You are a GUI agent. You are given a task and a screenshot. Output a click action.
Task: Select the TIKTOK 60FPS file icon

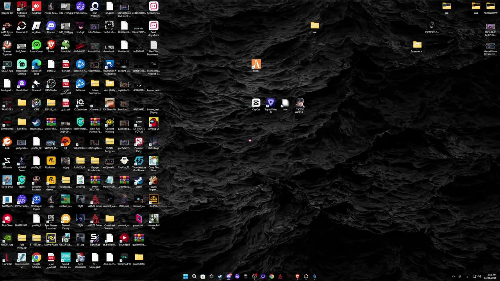pos(300,106)
